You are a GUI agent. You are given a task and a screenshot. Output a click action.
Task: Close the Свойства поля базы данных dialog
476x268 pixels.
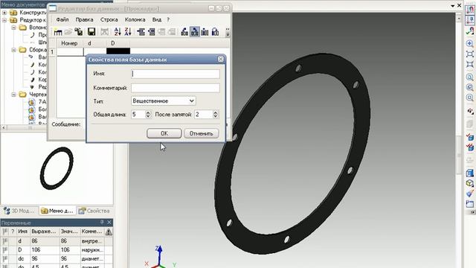tap(221, 60)
